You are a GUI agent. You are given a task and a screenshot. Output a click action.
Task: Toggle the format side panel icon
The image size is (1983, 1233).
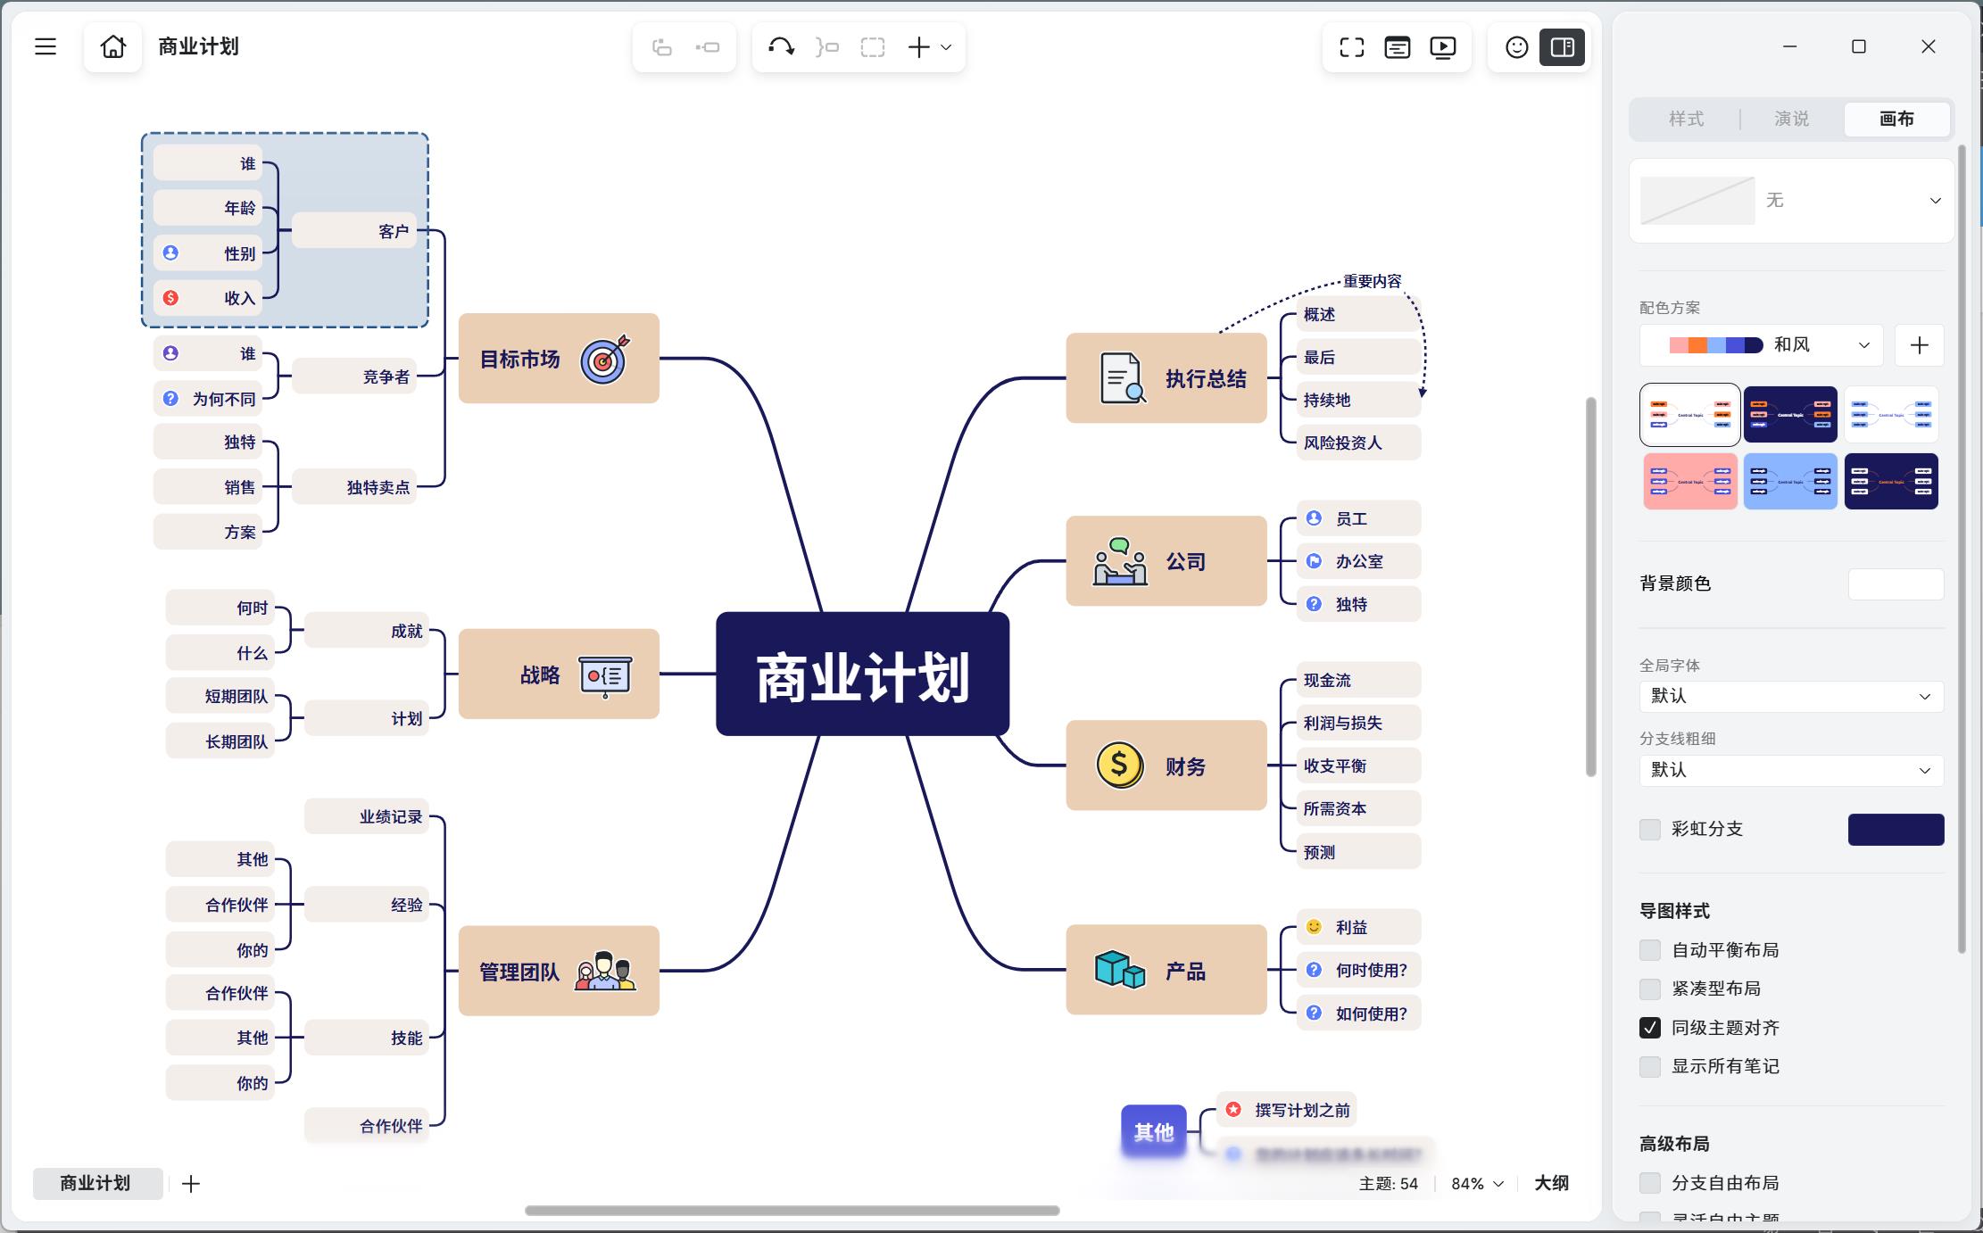click(1563, 47)
